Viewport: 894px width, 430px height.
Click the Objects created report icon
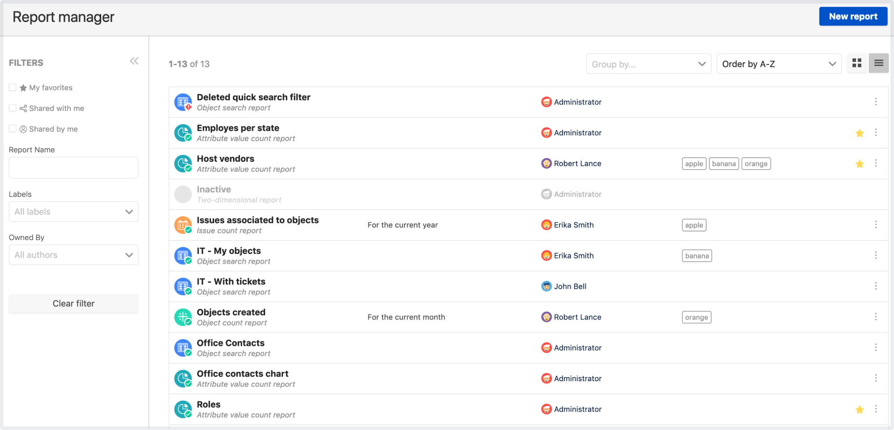coord(183,317)
